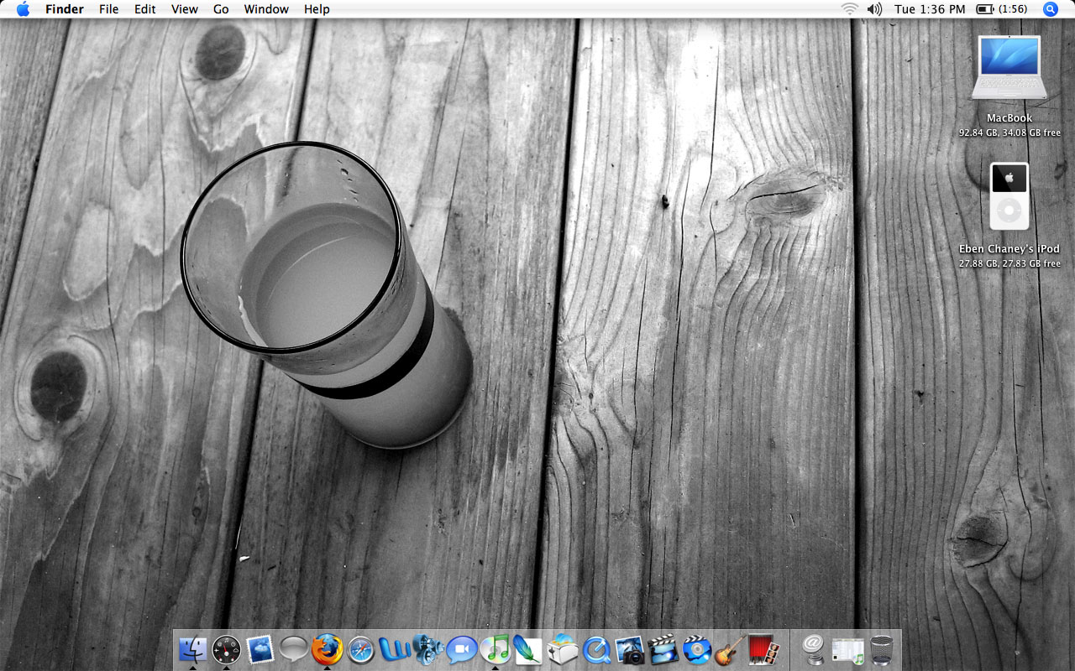Open iDVD from the Dock

(x=697, y=649)
